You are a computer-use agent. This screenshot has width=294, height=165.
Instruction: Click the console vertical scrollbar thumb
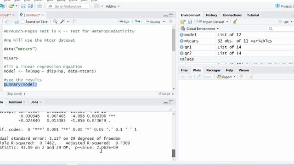(x=174, y=153)
